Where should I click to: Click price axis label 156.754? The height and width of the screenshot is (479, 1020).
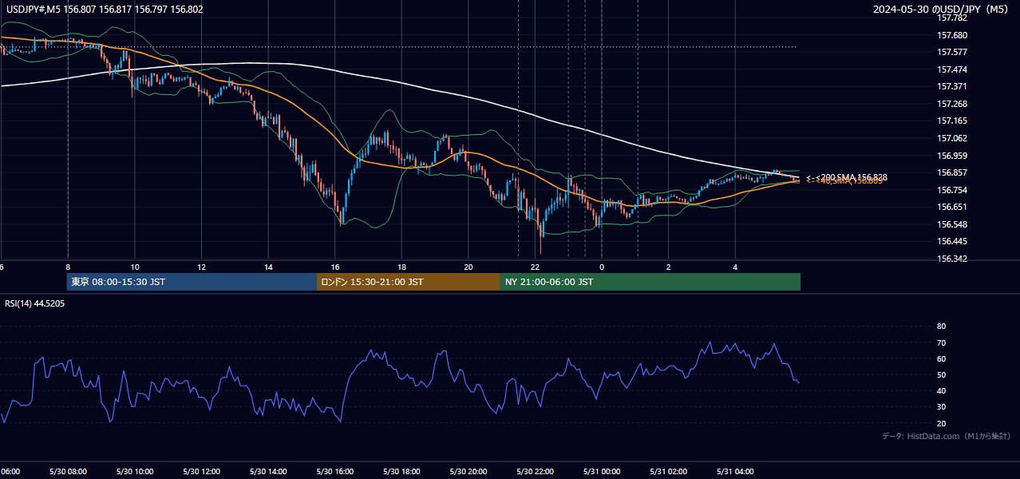click(952, 190)
